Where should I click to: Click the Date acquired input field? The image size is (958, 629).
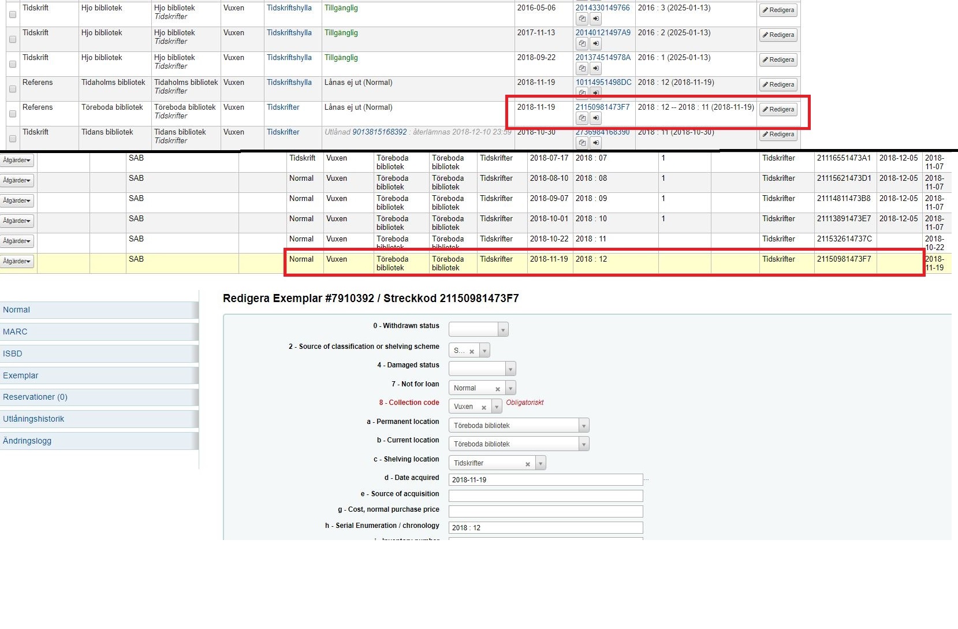pos(545,480)
